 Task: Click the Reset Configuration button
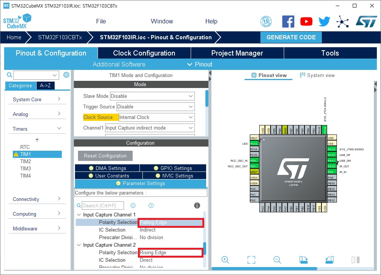pyautogui.click(x=105, y=156)
